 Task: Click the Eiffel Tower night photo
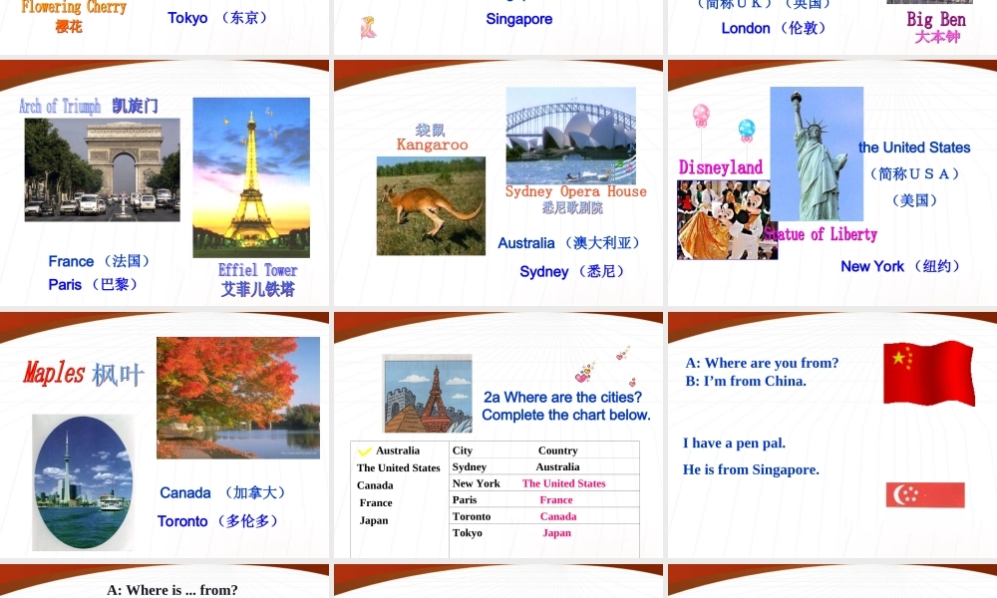[x=251, y=177]
